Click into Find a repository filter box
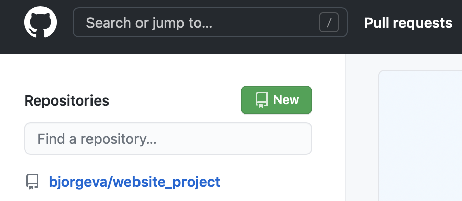 (x=168, y=138)
